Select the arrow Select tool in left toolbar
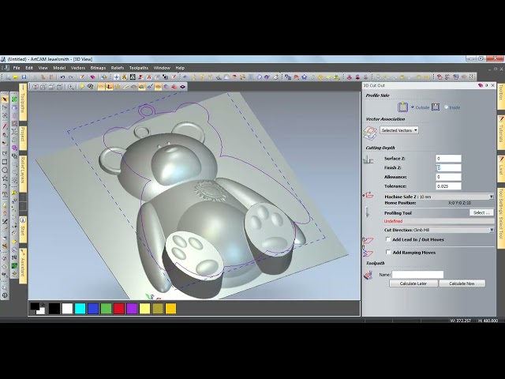This screenshot has width=505, height=379. click(x=5, y=99)
